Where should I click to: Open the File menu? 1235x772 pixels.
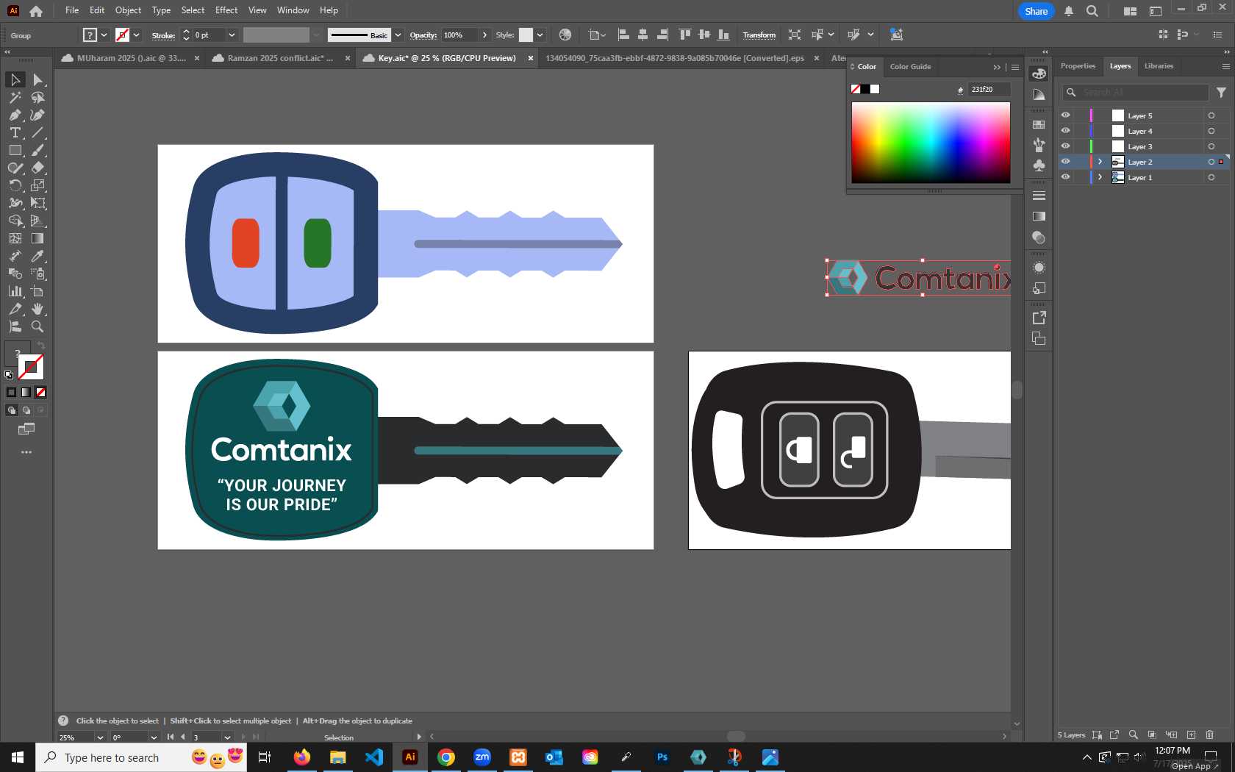(72, 10)
